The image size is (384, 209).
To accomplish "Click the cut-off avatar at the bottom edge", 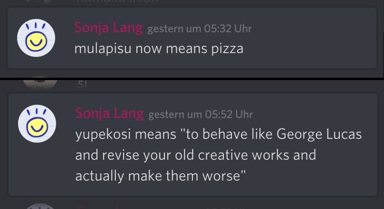I will 40,206.
